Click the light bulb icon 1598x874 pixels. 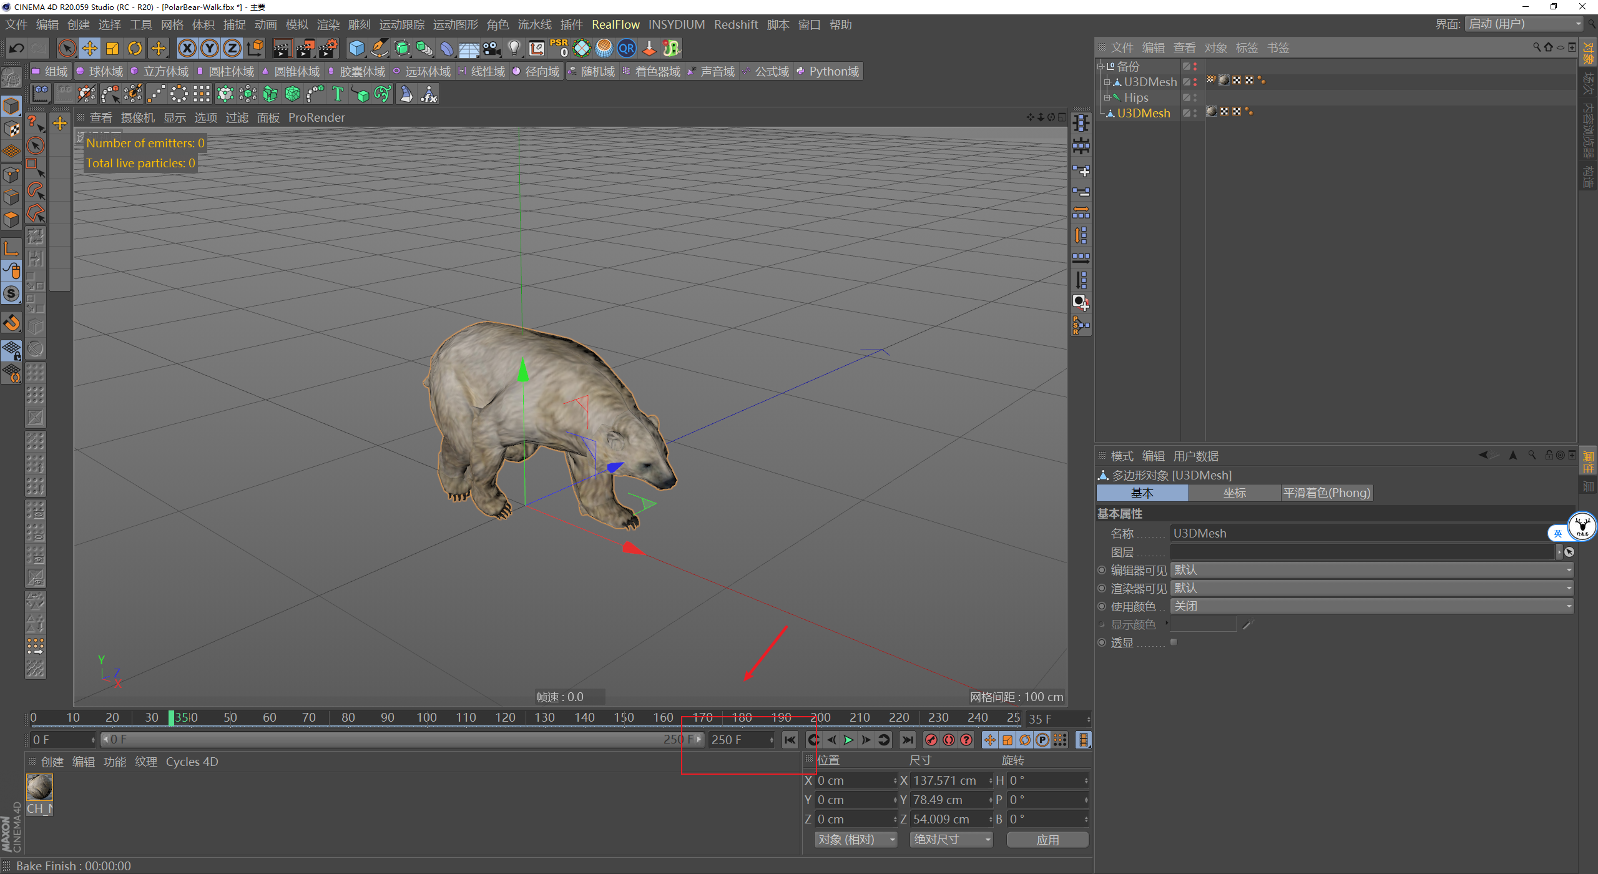click(514, 48)
